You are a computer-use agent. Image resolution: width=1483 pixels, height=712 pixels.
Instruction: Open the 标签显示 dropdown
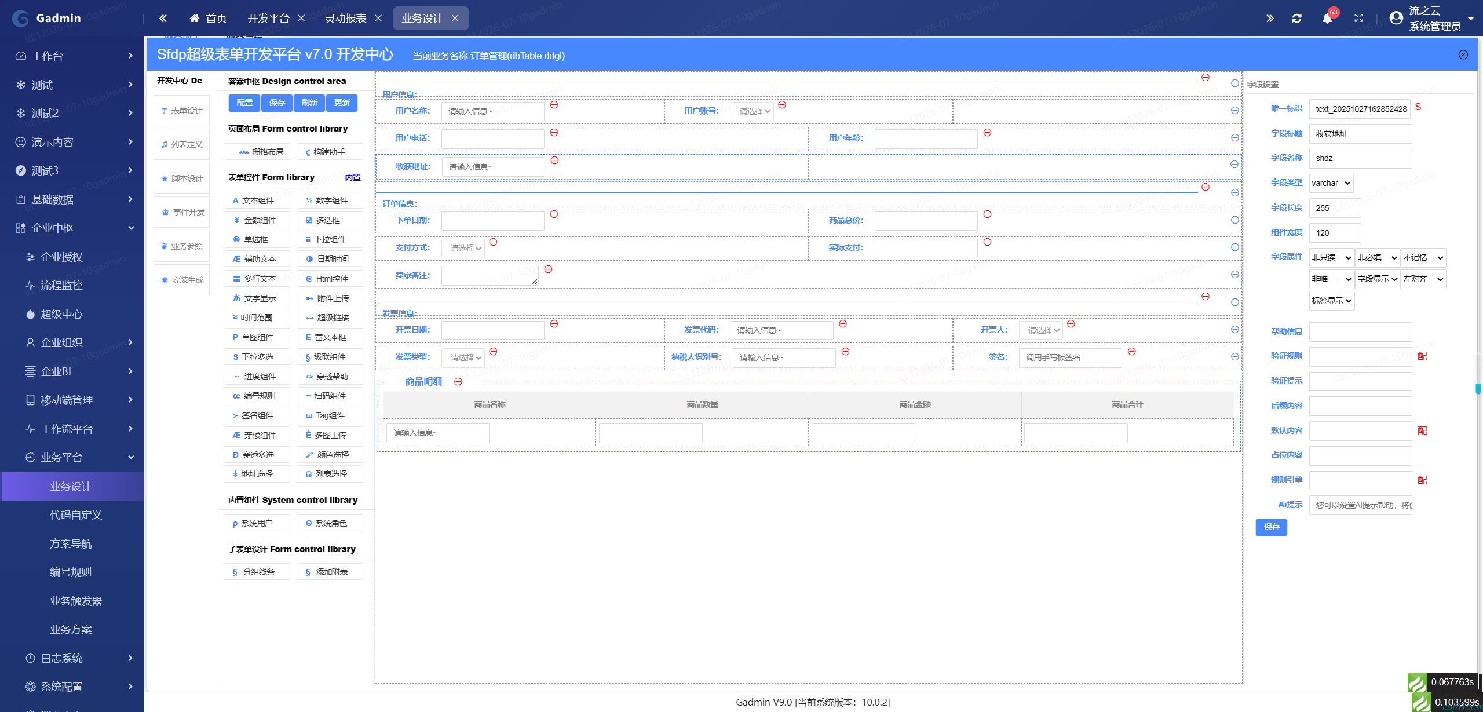[x=1331, y=301]
